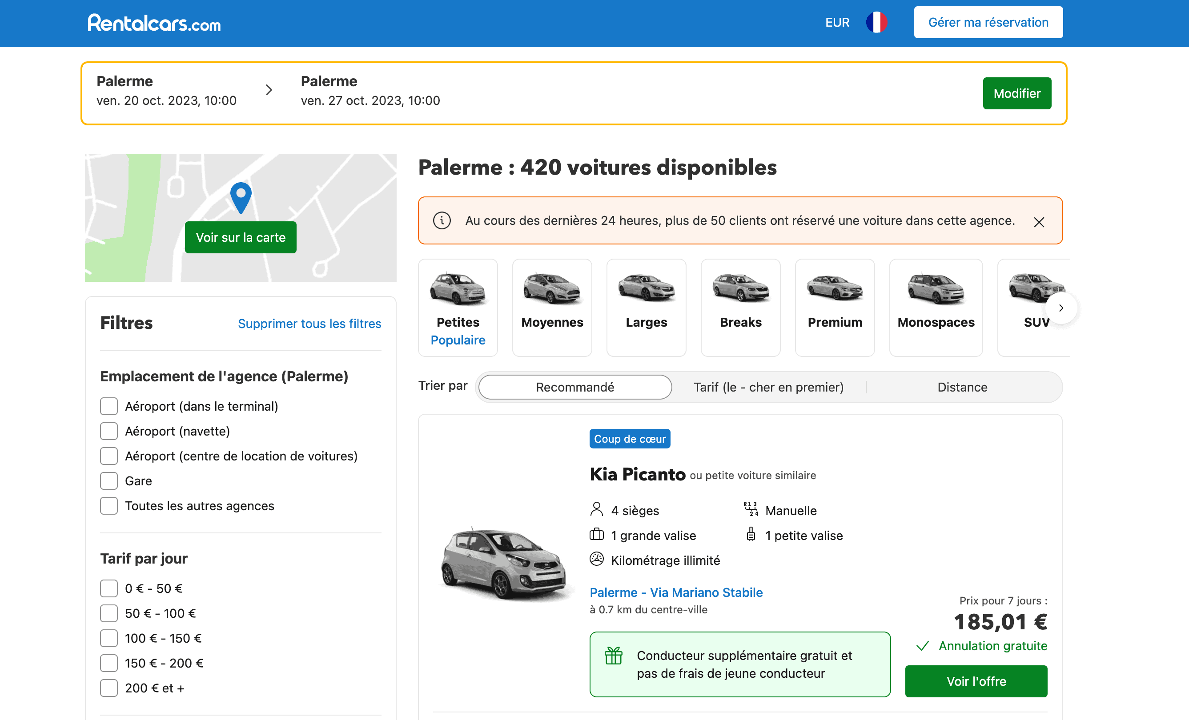The height and width of the screenshot is (720, 1189).
Task: Click the gift icon in the green offer box
Action: pos(613,656)
